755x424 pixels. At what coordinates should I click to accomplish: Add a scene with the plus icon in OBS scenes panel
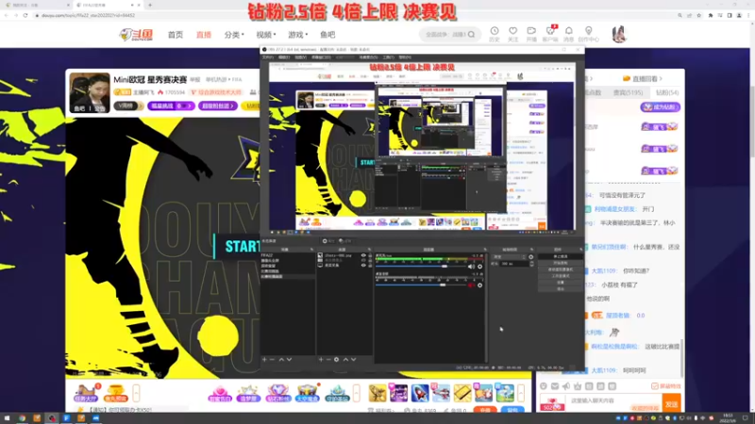tap(264, 359)
